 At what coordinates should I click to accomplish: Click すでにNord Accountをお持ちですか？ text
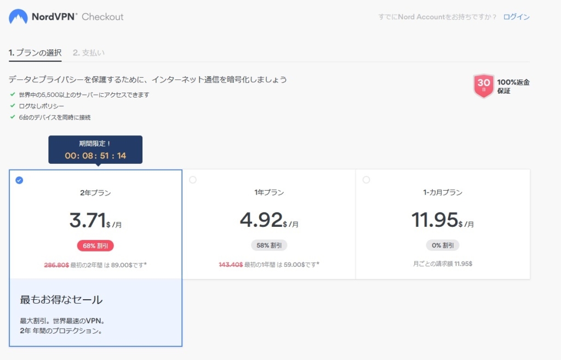437,17
